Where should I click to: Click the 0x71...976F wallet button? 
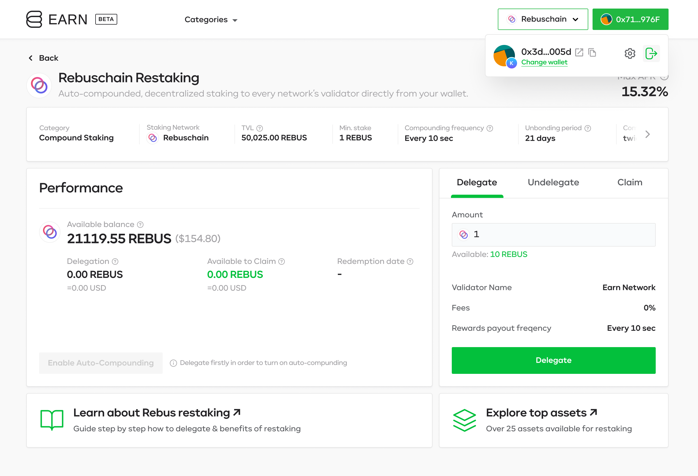pos(630,19)
